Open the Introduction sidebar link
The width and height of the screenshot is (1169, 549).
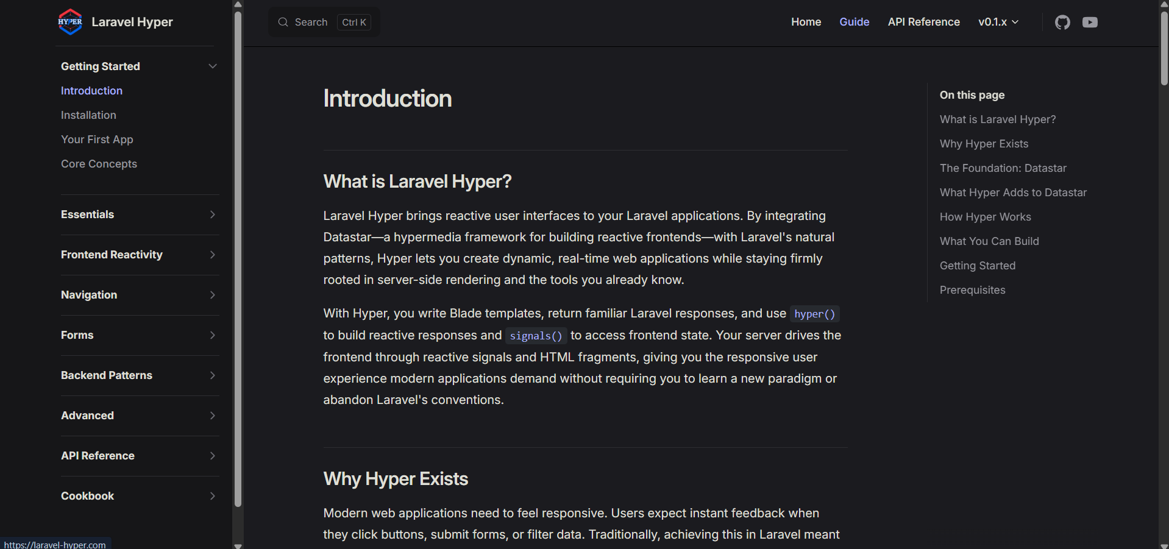91,91
